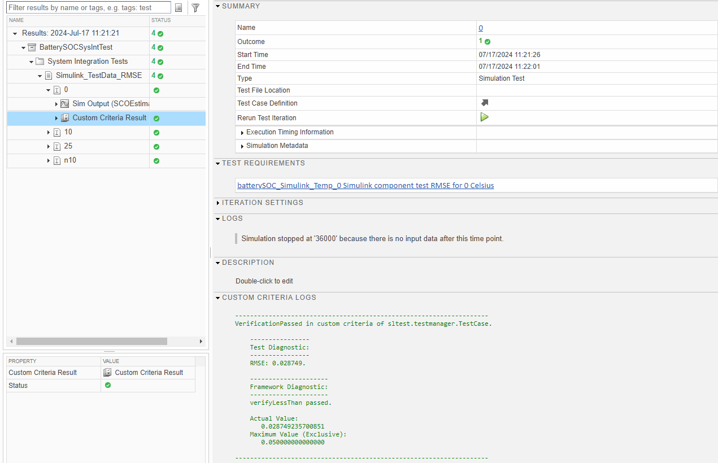
Task: Select the Custom Criteria Result tree item
Action: [x=109, y=118]
